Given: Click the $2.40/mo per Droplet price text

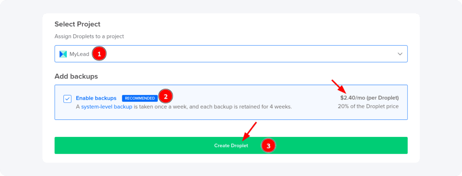Looking at the screenshot, I should point(369,98).
